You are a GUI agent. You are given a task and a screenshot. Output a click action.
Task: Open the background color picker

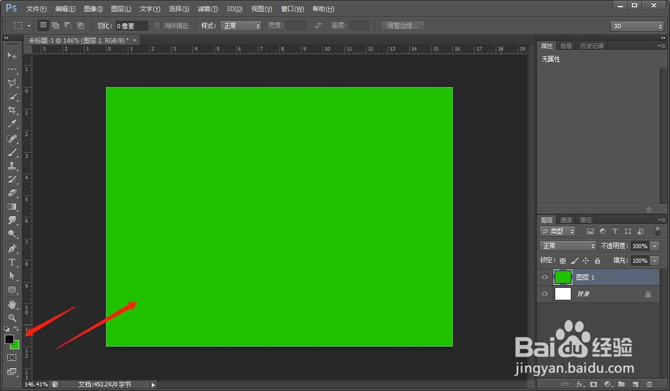pyautogui.click(x=16, y=346)
